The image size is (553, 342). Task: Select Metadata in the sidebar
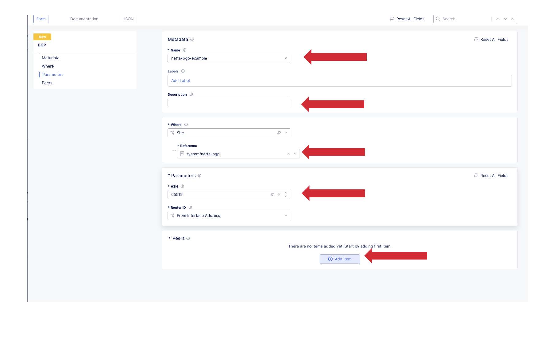click(x=51, y=58)
